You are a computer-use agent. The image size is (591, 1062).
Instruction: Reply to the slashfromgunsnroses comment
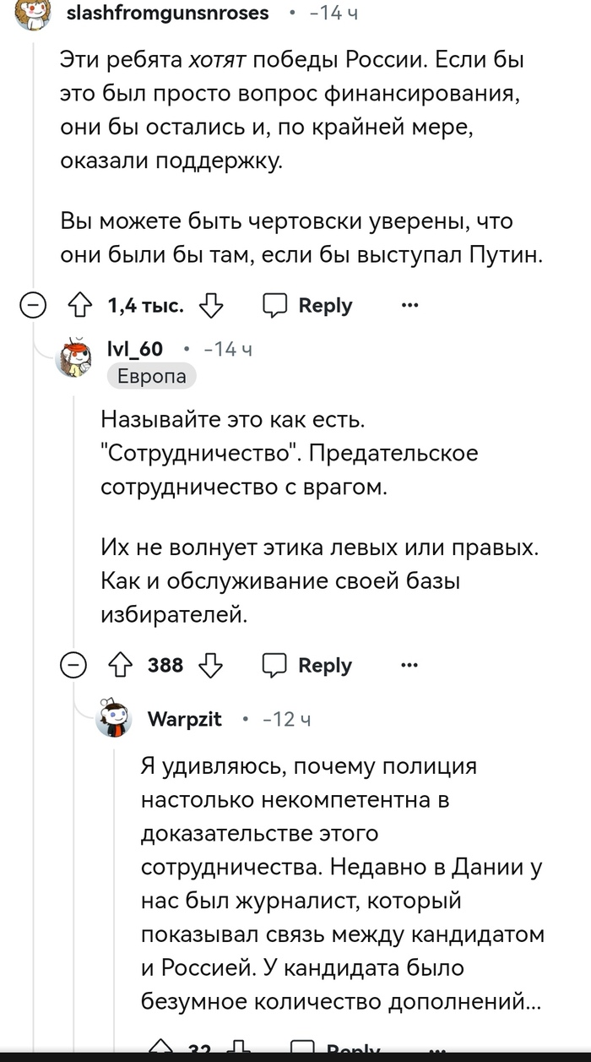(307, 306)
